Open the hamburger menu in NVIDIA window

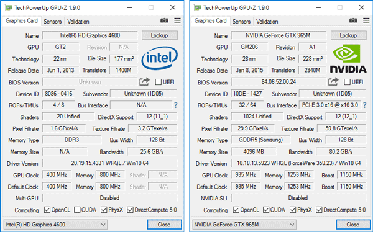point(366,20)
